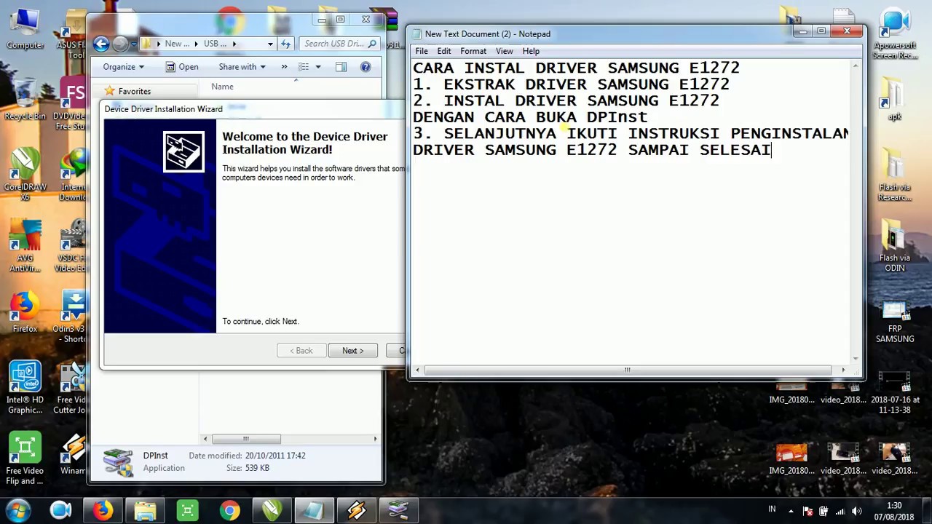This screenshot has height=524, width=932.
Task: Click Next in the Device Driver wizard
Action: pyautogui.click(x=352, y=351)
